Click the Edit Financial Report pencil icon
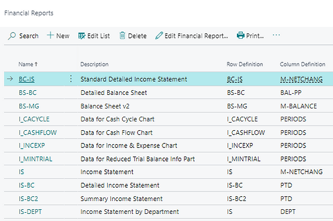Screen dimensions: 333x221 pyautogui.click(x=159, y=36)
